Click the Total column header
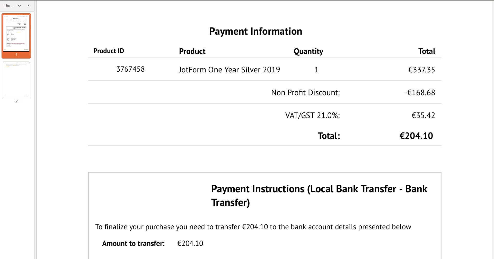The width and height of the screenshot is (494, 259). [x=427, y=51]
